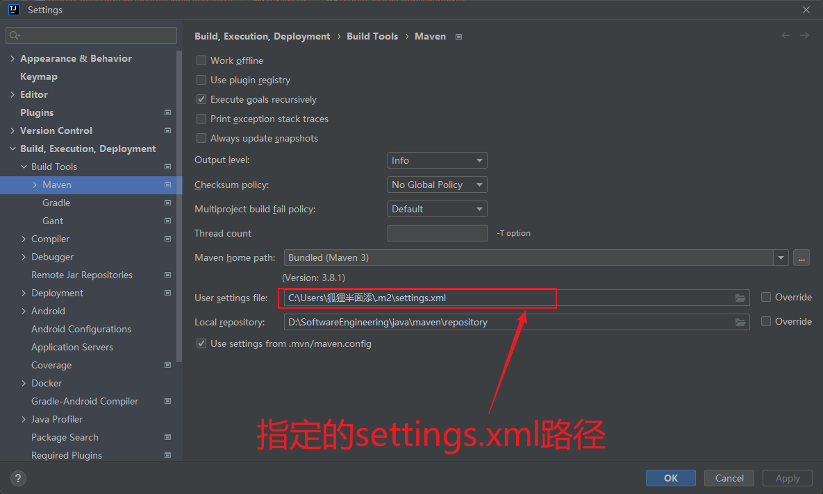Enable the Work offline checkbox

point(201,60)
